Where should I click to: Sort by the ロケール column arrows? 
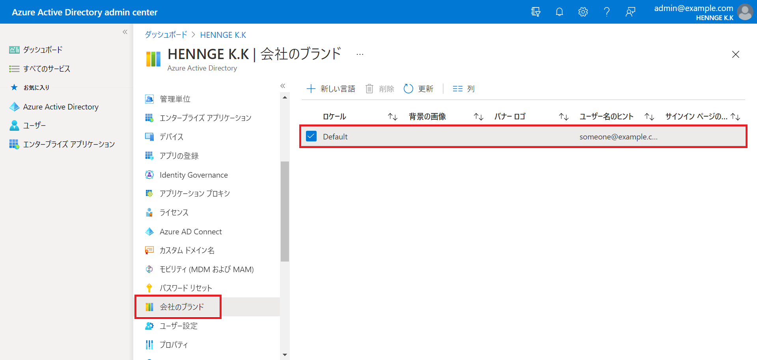pos(392,117)
